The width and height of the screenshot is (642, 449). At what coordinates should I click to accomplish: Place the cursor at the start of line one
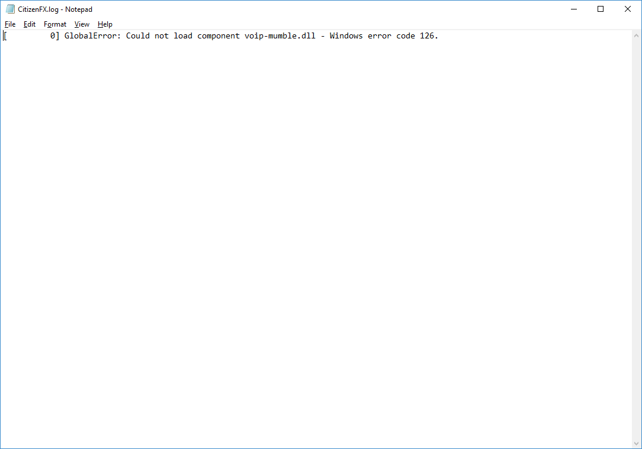tap(4, 35)
